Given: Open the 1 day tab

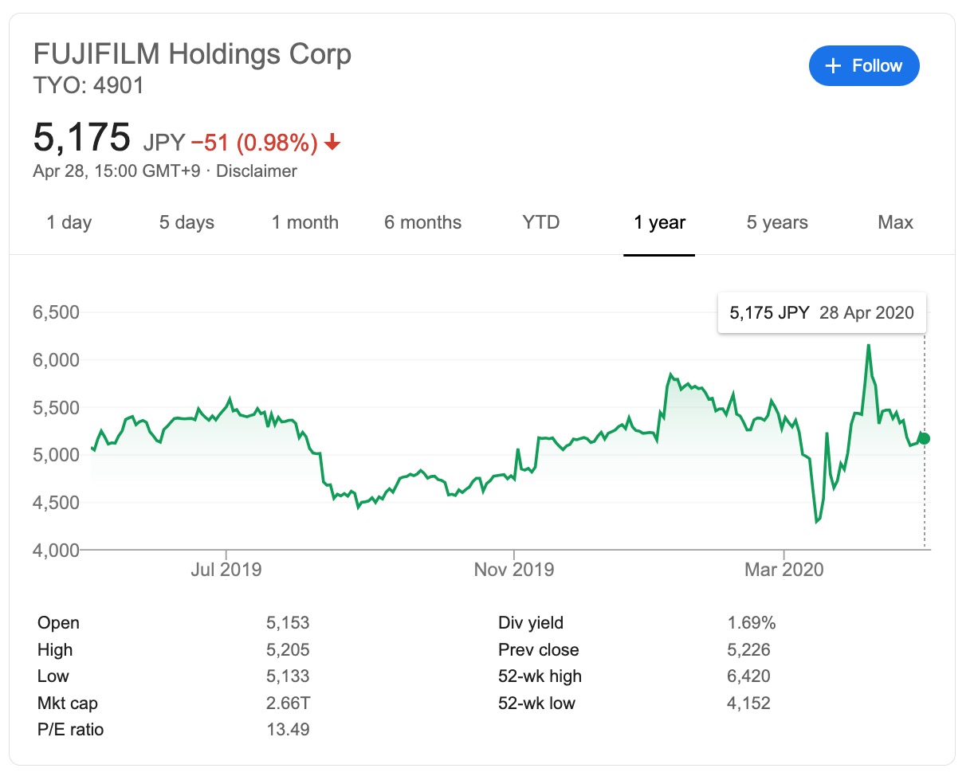Looking at the screenshot, I should tap(69, 222).
